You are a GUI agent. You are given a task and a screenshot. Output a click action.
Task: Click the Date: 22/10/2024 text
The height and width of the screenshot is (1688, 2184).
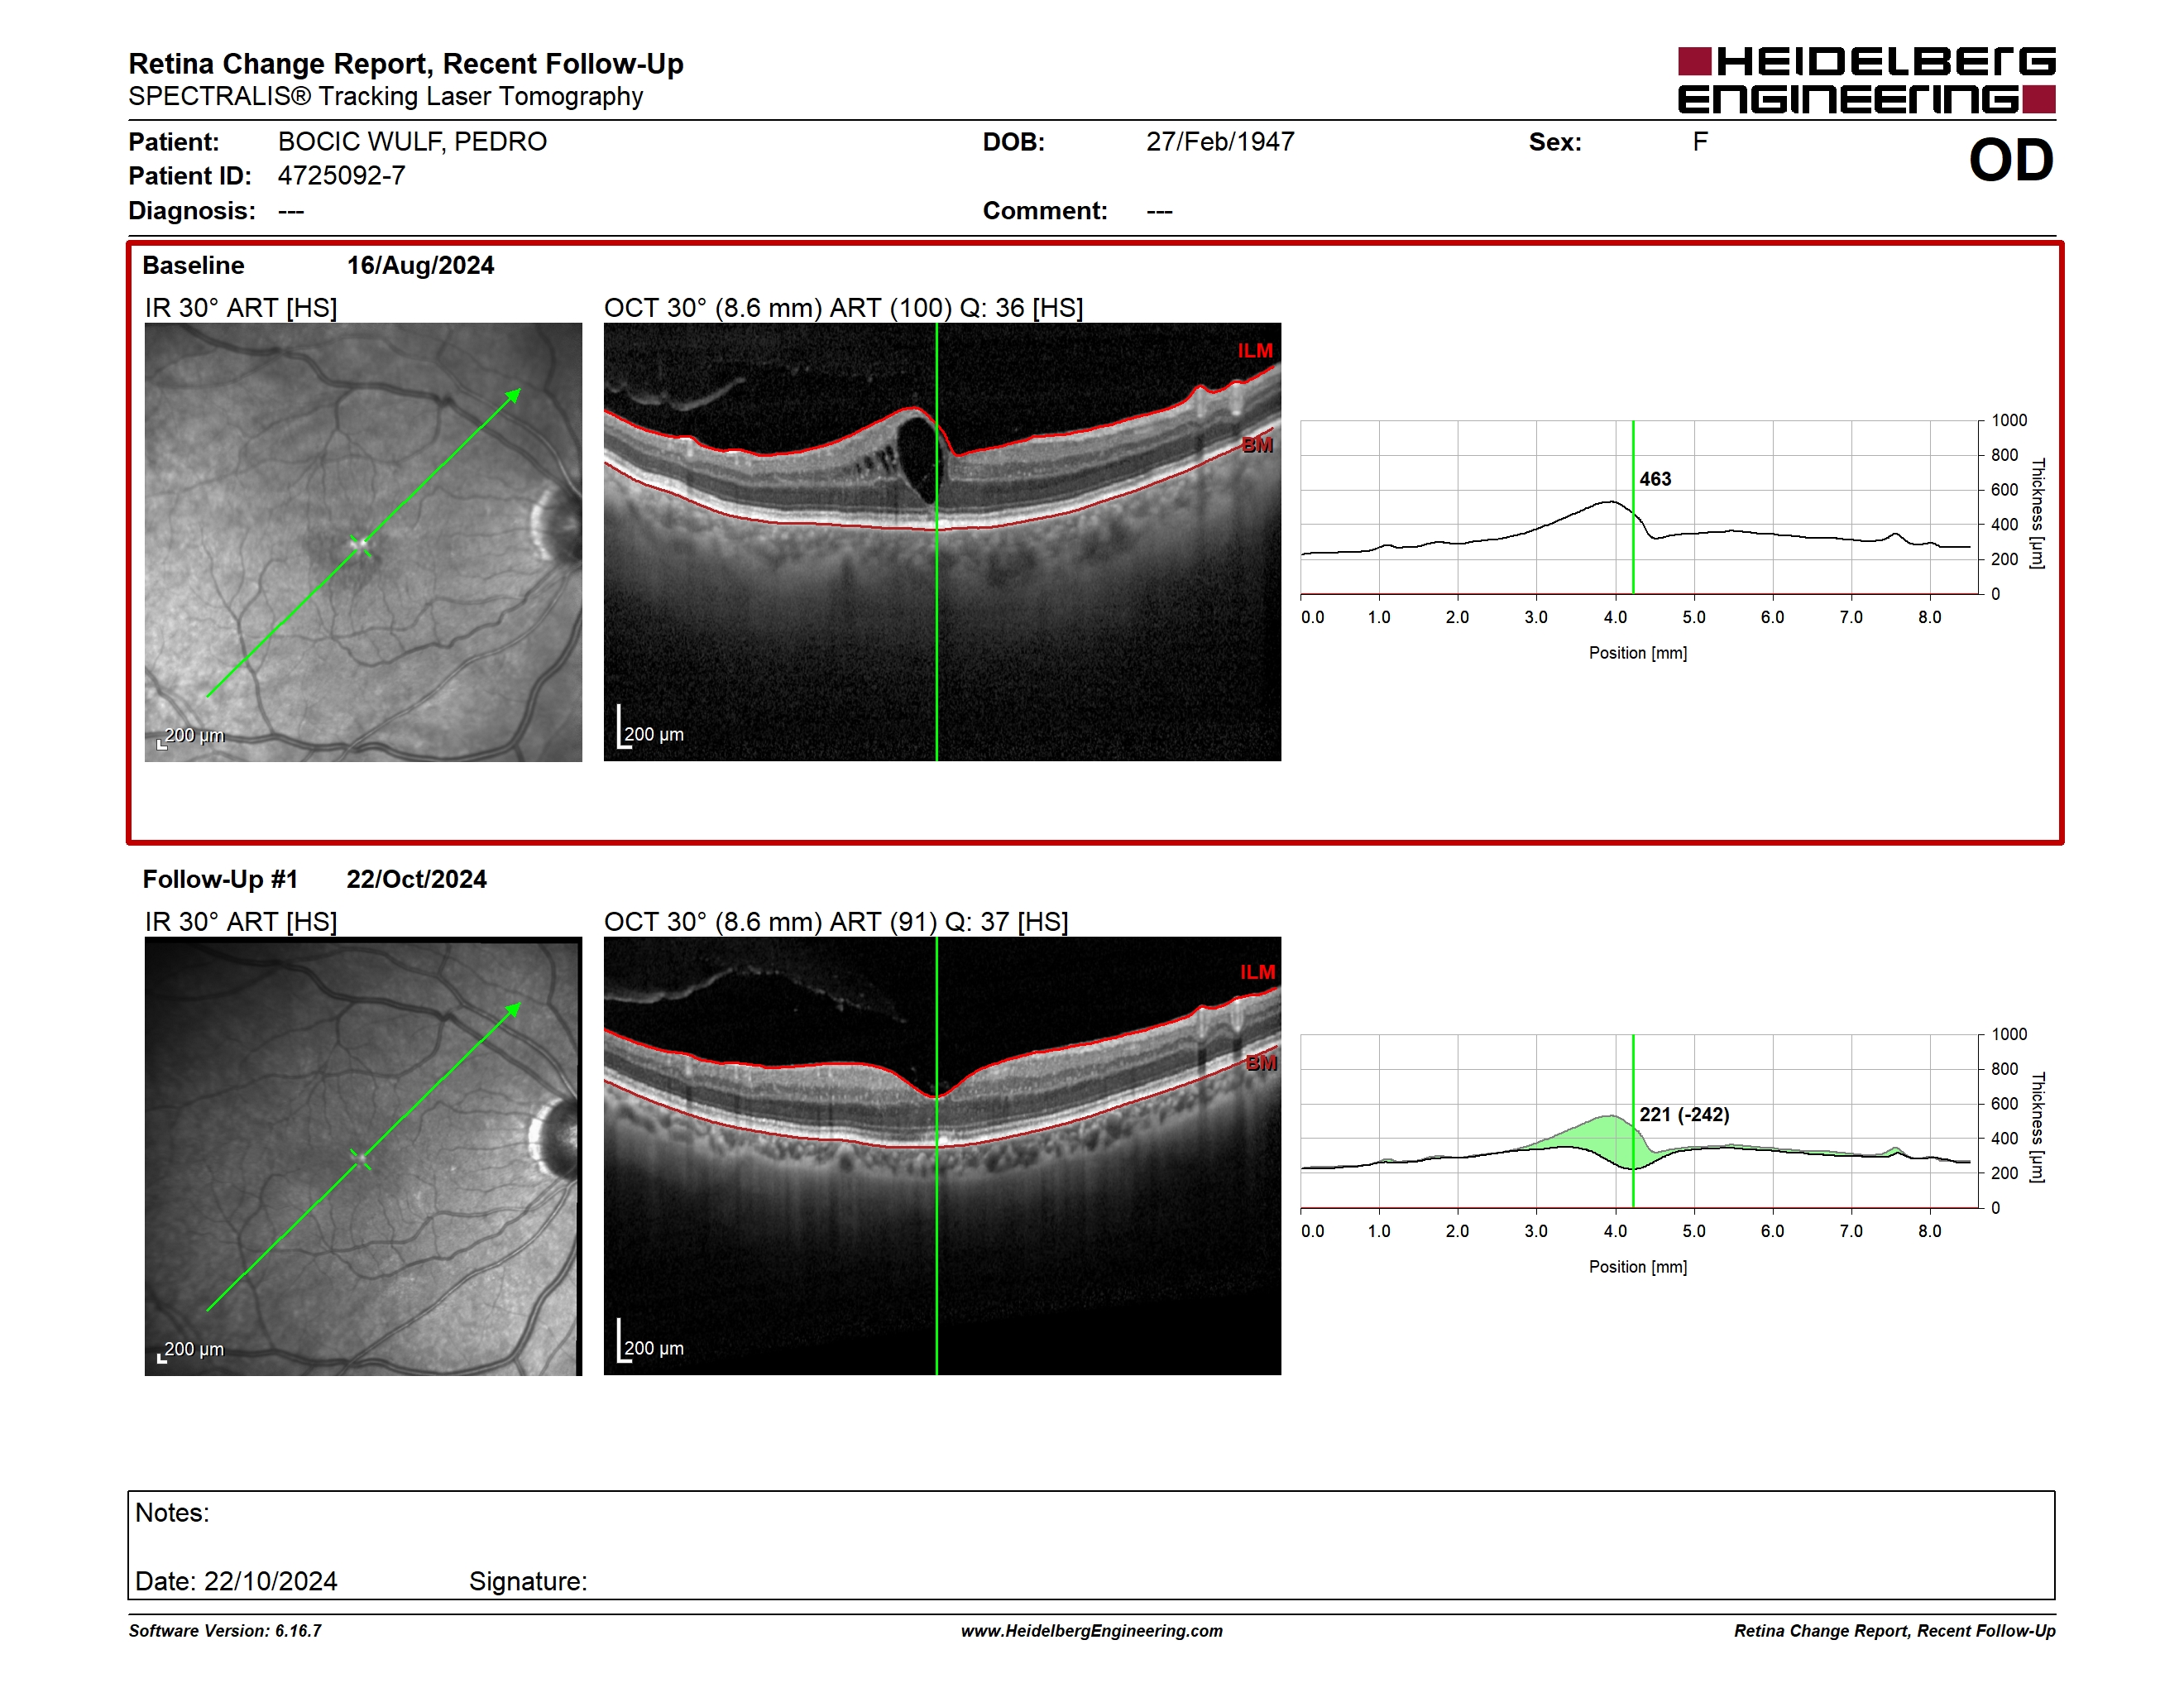point(236,1581)
